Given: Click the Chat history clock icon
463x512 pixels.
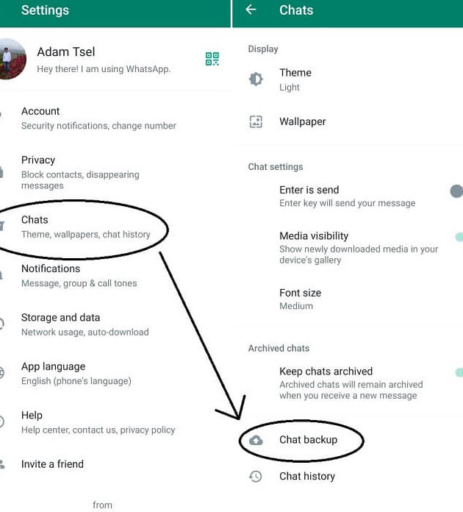Looking at the screenshot, I should (x=256, y=477).
